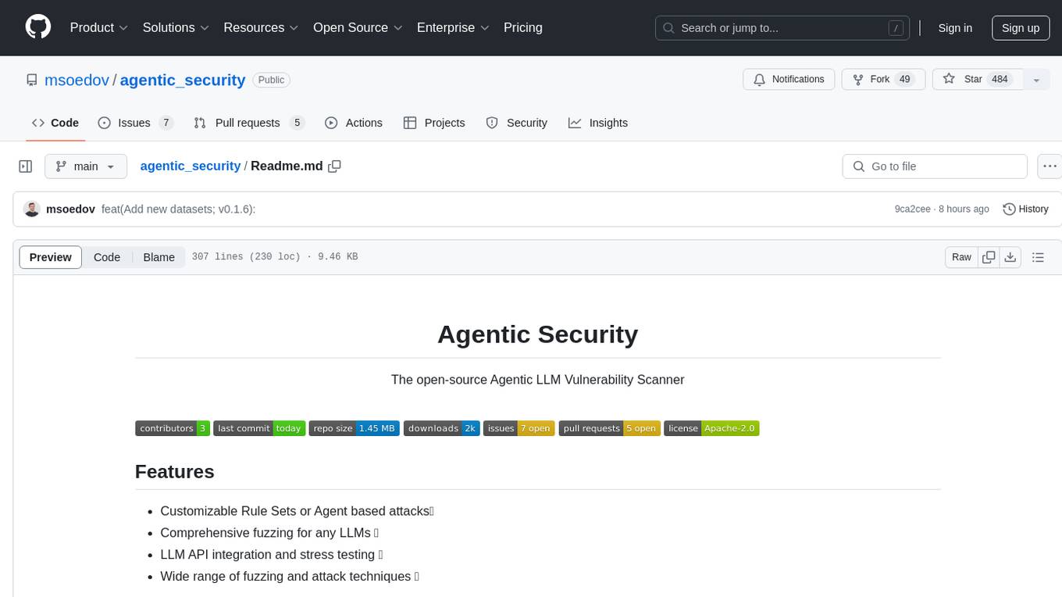Click the repo size badge

tap(355, 428)
